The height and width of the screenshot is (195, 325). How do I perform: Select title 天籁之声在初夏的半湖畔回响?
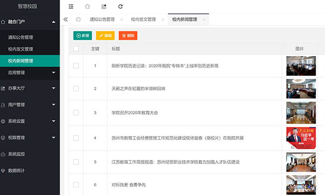coord(138,89)
